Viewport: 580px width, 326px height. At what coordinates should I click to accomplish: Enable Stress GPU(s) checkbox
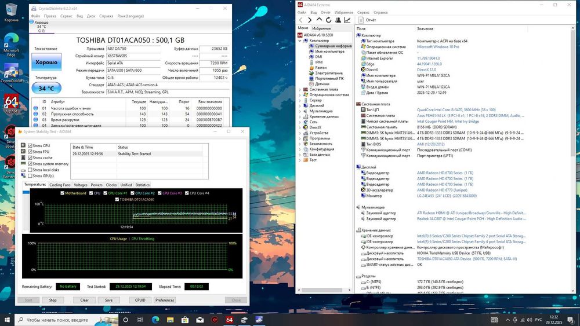[x=30, y=175]
